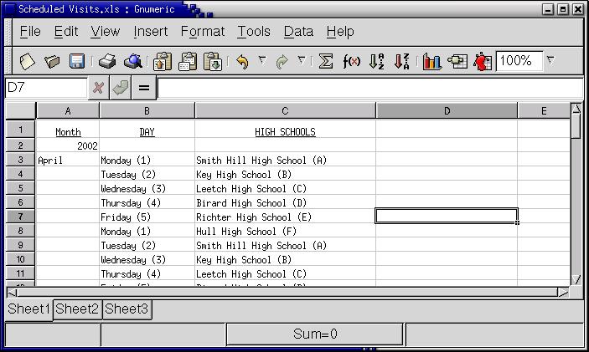
Task: Redo the last undone action
Action: [x=282, y=61]
